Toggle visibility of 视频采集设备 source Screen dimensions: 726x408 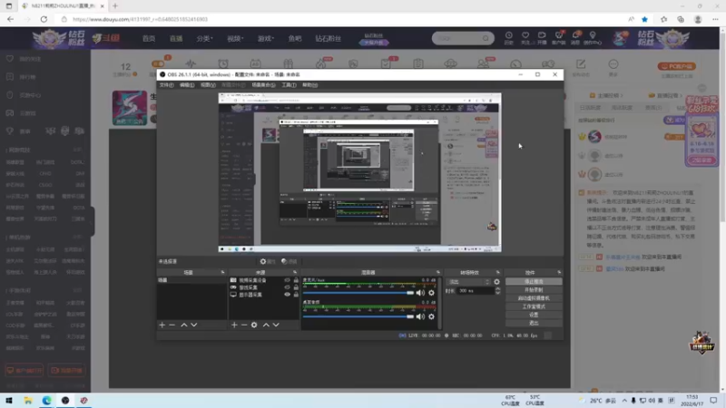(x=287, y=280)
